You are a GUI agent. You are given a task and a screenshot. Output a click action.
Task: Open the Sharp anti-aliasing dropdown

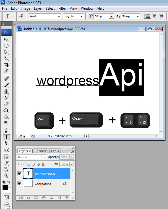click(x=138, y=16)
